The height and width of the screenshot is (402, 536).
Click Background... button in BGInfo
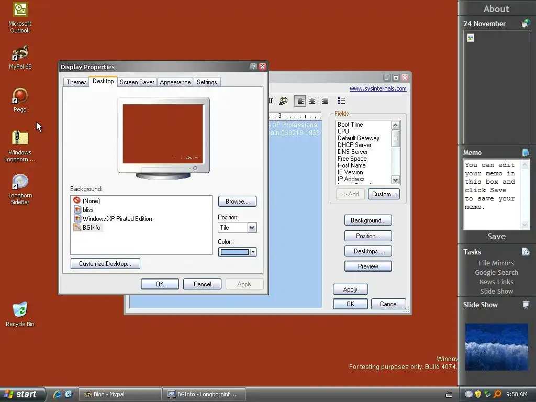(x=368, y=220)
